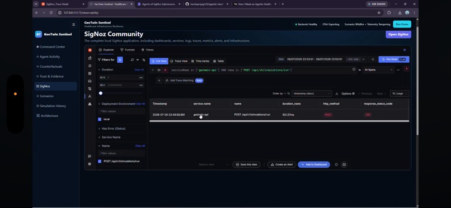Screen dimensions: 451x208
Task: Click the MIN duration input field
Action: tap(121, 78)
